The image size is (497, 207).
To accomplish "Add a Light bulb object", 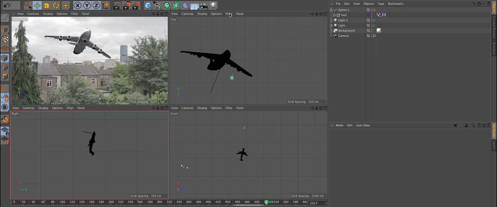I will pos(213,5).
